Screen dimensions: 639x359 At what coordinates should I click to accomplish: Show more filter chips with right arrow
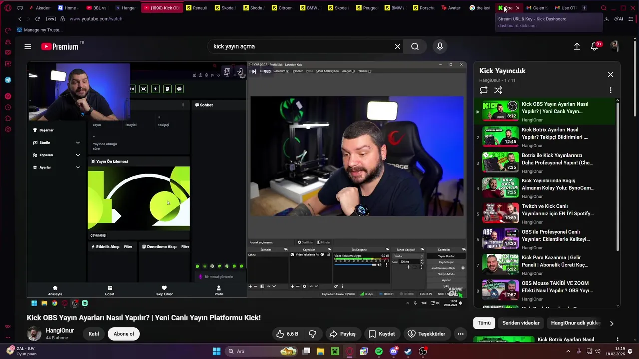tap(611, 323)
